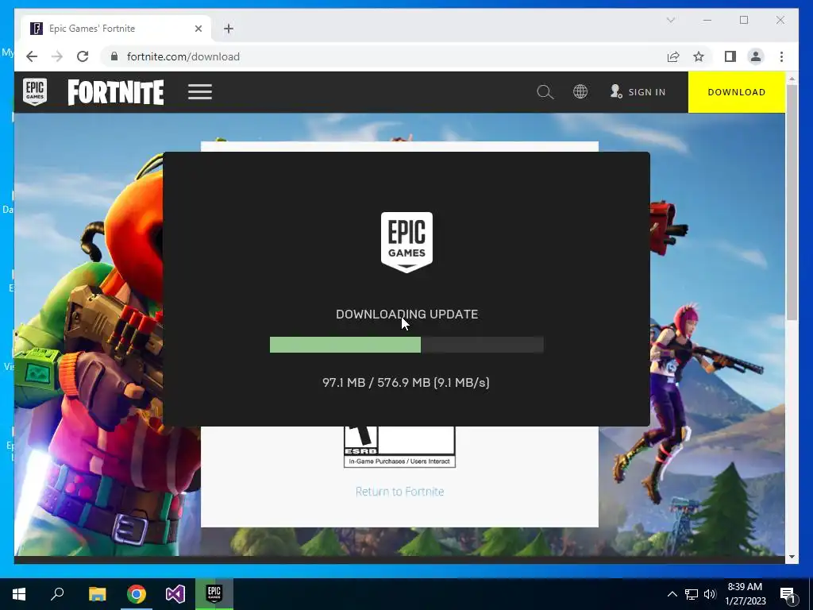Click the scrollbar up arrow

click(x=792, y=79)
